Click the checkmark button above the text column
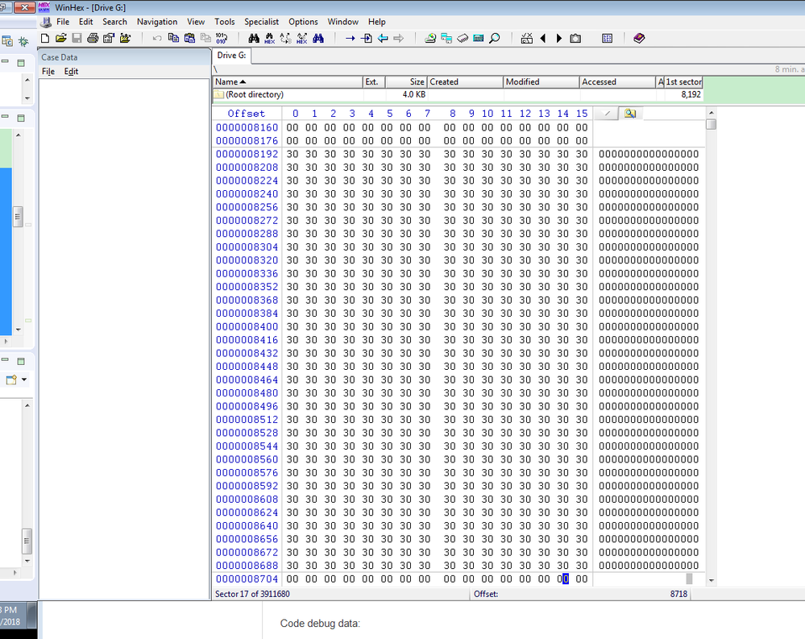The image size is (805, 639). 606,114
